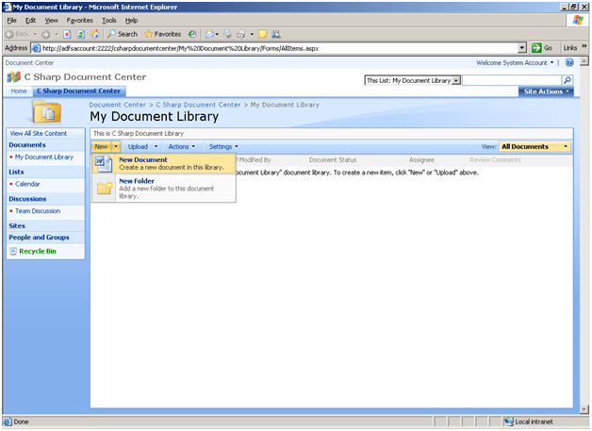Image resolution: width=592 pixels, height=431 pixels.
Task: Click the search magnifier button beside search box
Action: [567, 81]
